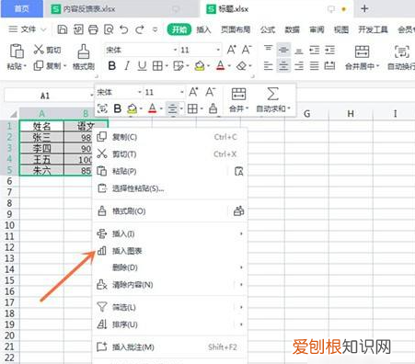415x364 pixels.
Task: Open the mini toolbar font name dropdown
Action: [140, 92]
